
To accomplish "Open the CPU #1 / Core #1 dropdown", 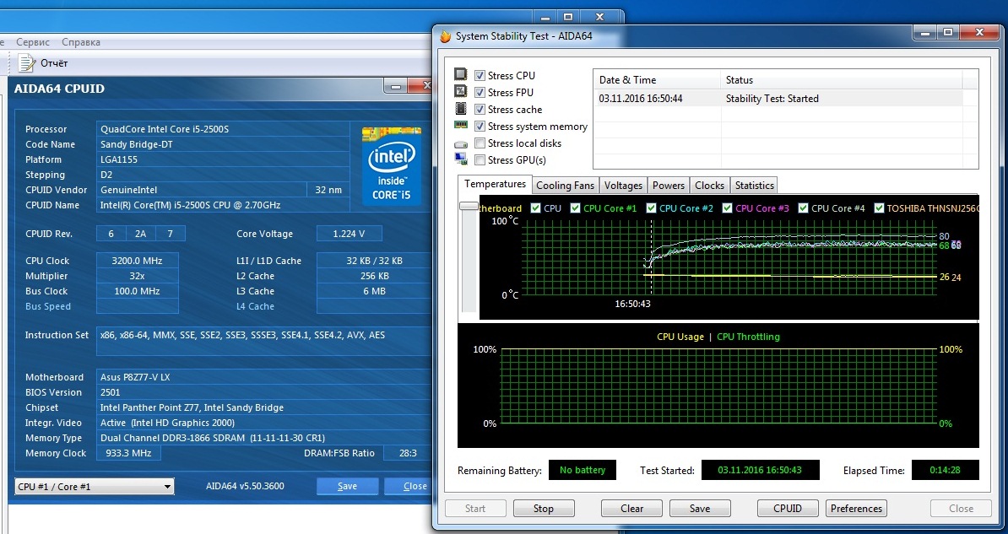I will tap(95, 487).
